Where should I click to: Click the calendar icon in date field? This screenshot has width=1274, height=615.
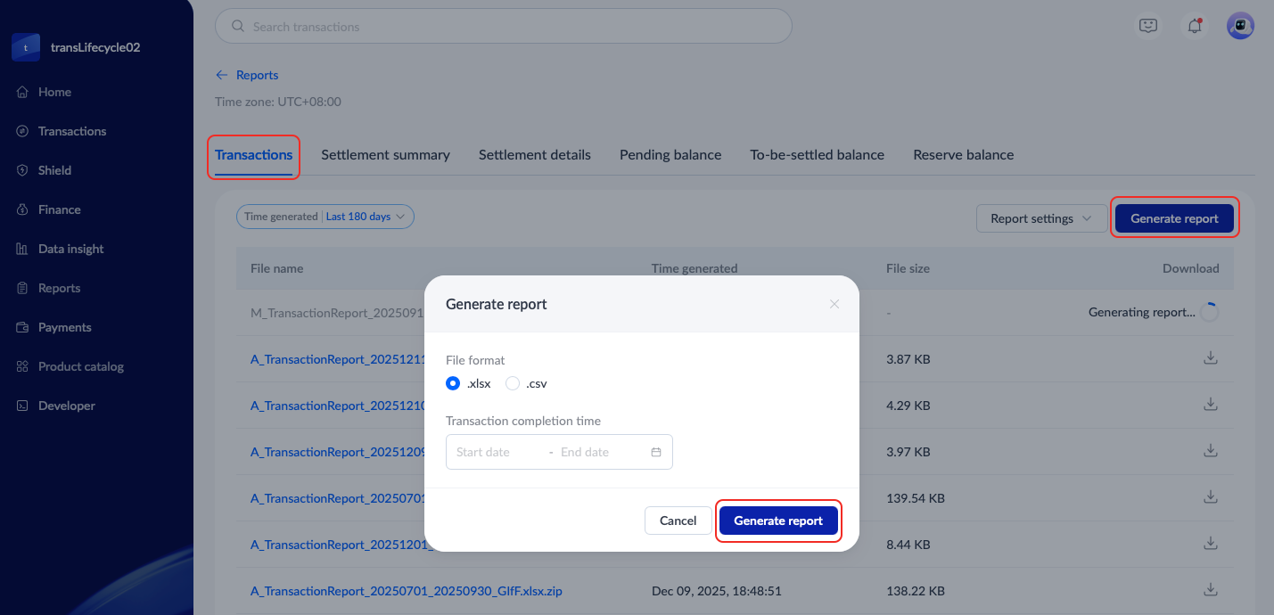pyautogui.click(x=656, y=452)
